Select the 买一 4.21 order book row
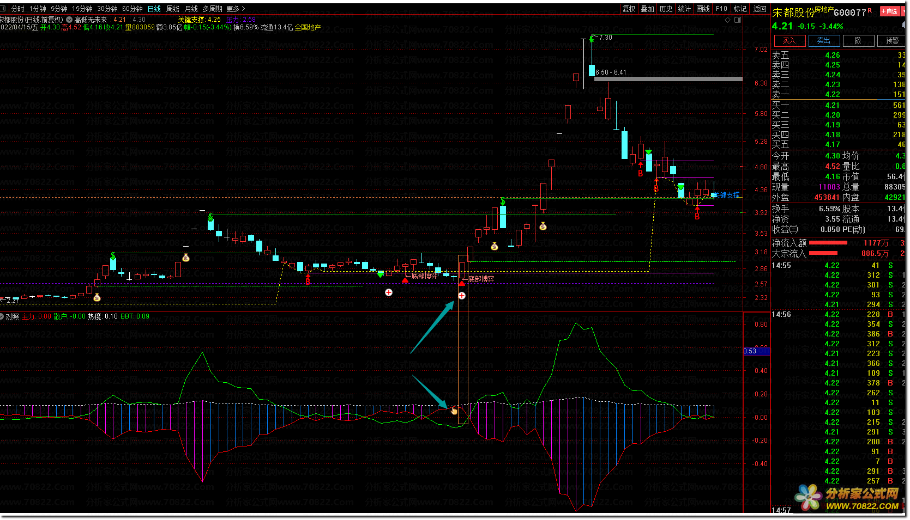This screenshot has height=520, width=910. (x=839, y=105)
